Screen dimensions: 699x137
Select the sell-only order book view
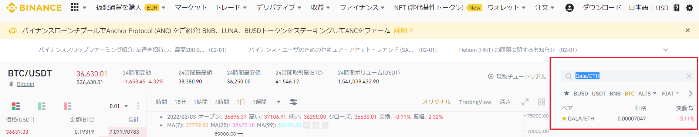tap(68, 106)
